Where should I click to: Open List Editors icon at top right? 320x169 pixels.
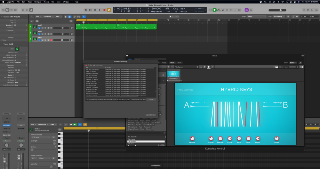[304, 10]
